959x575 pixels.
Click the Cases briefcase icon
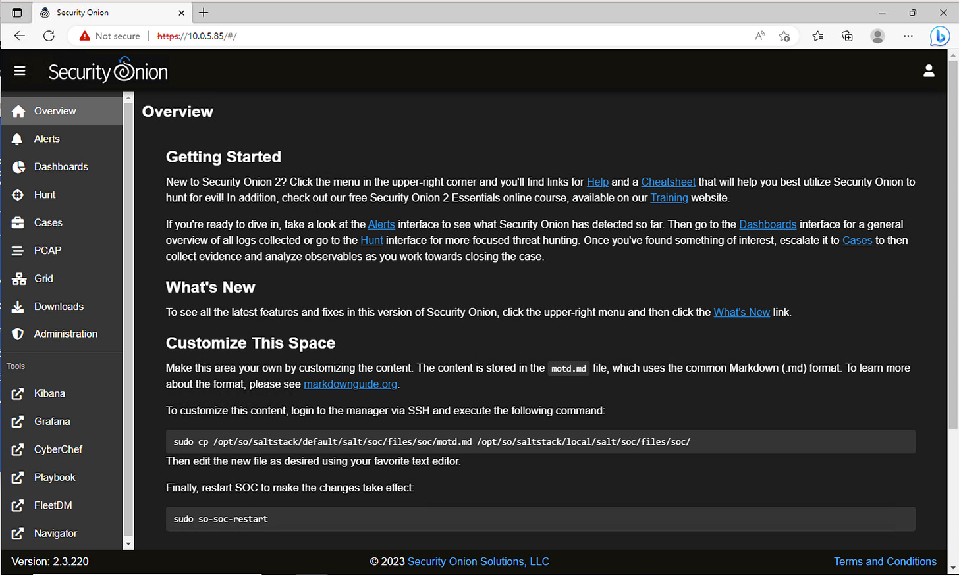point(18,223)
